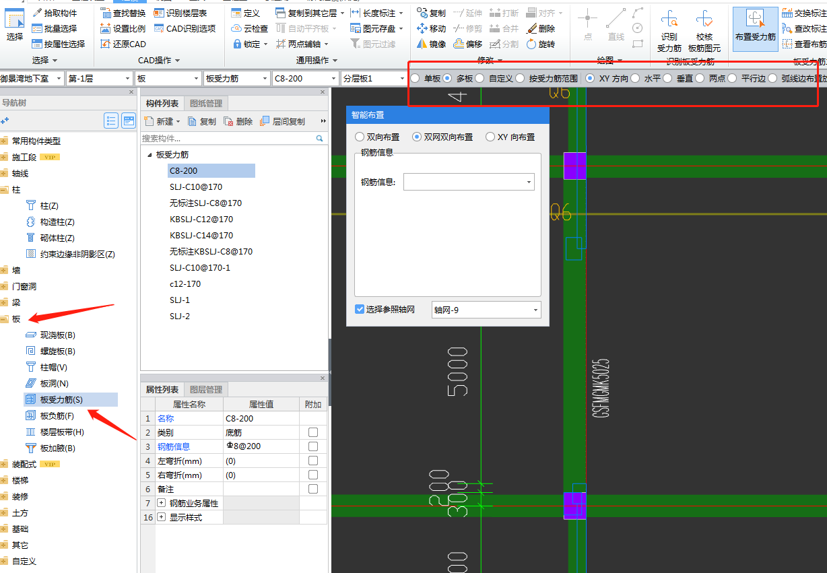Select SLJ-C10@170 in component list

click(x=196, y=187)
